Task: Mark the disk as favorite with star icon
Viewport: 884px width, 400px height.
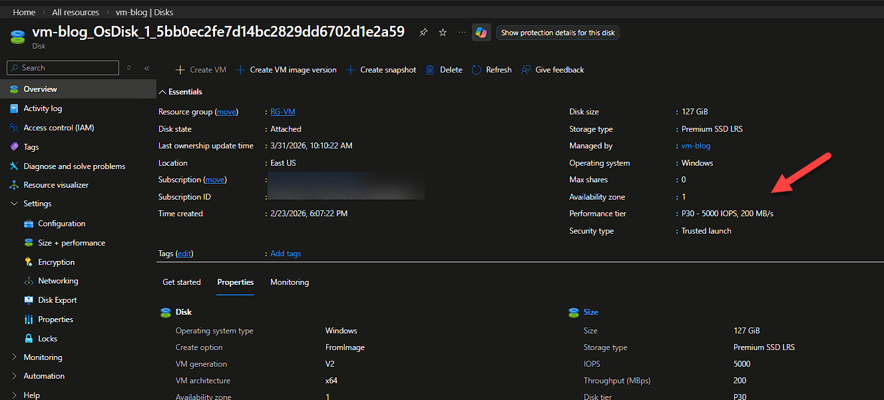Action: coord(443,33)
